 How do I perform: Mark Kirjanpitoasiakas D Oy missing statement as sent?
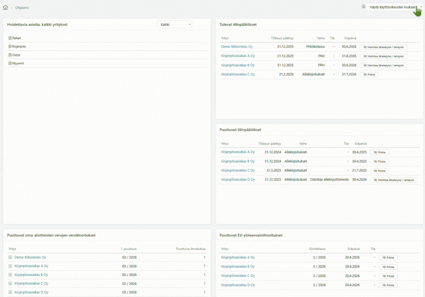point(394,180)
